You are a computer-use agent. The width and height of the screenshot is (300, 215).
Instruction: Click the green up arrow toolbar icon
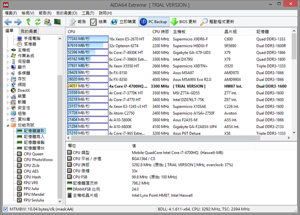(28, 22)
